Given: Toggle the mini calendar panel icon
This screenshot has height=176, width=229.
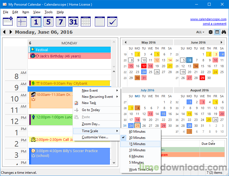Looking at the screenshot, I should pyautogui.click(x=217, y=32).
